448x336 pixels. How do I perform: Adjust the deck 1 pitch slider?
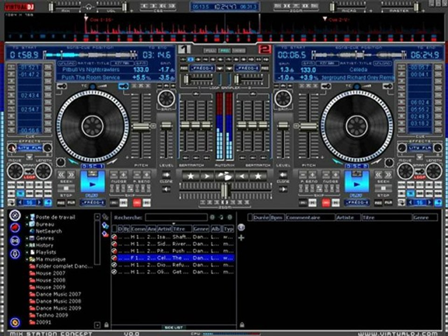(141, 127)
